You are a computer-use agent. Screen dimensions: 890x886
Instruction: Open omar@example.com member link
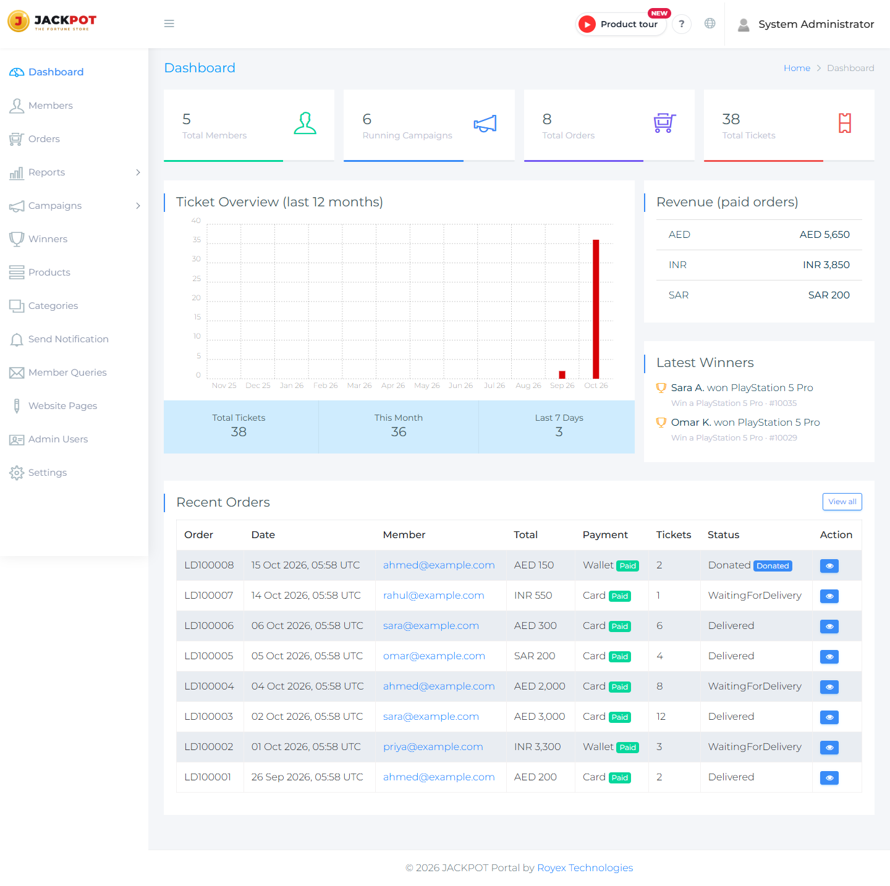[x=434, y=656]
